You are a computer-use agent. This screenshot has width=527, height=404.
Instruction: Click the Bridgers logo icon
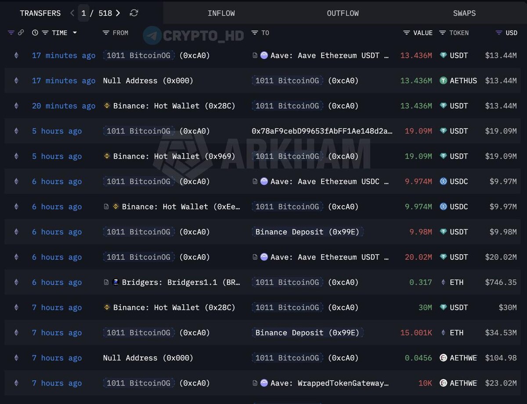[116, 282]
